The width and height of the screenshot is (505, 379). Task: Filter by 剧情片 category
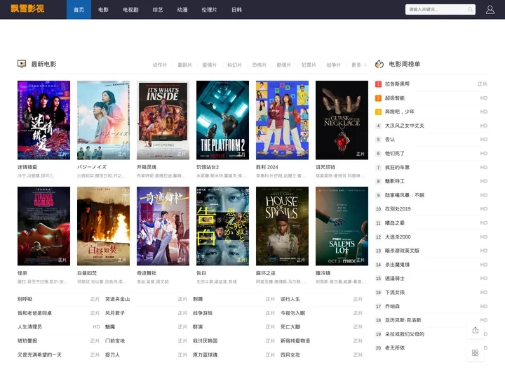[284, 65]
